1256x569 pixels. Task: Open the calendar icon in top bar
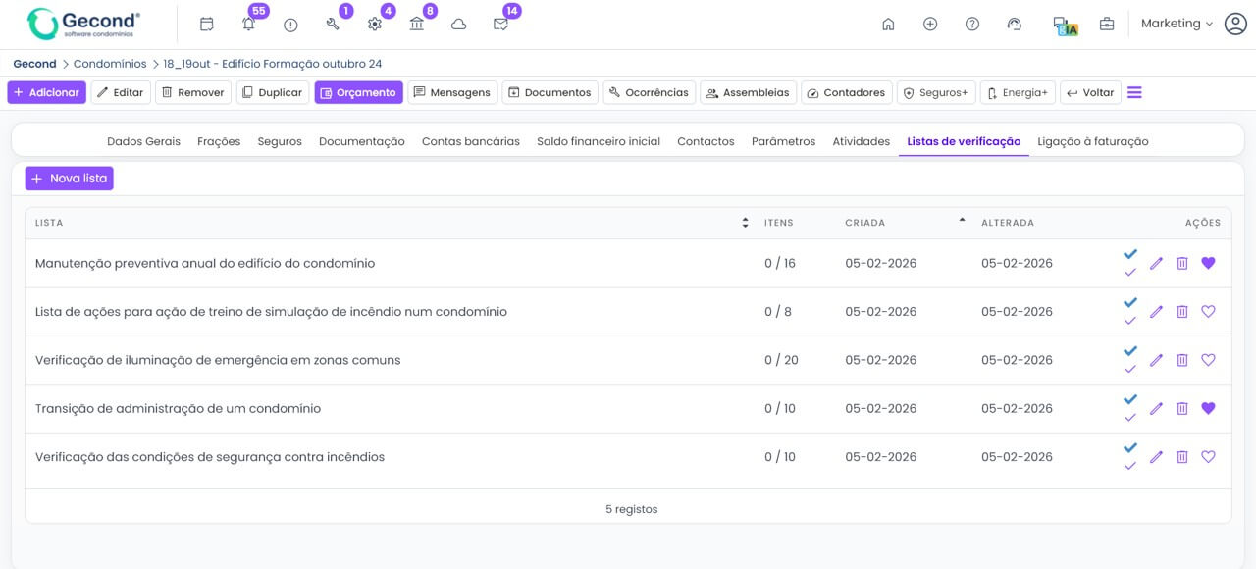207,23
